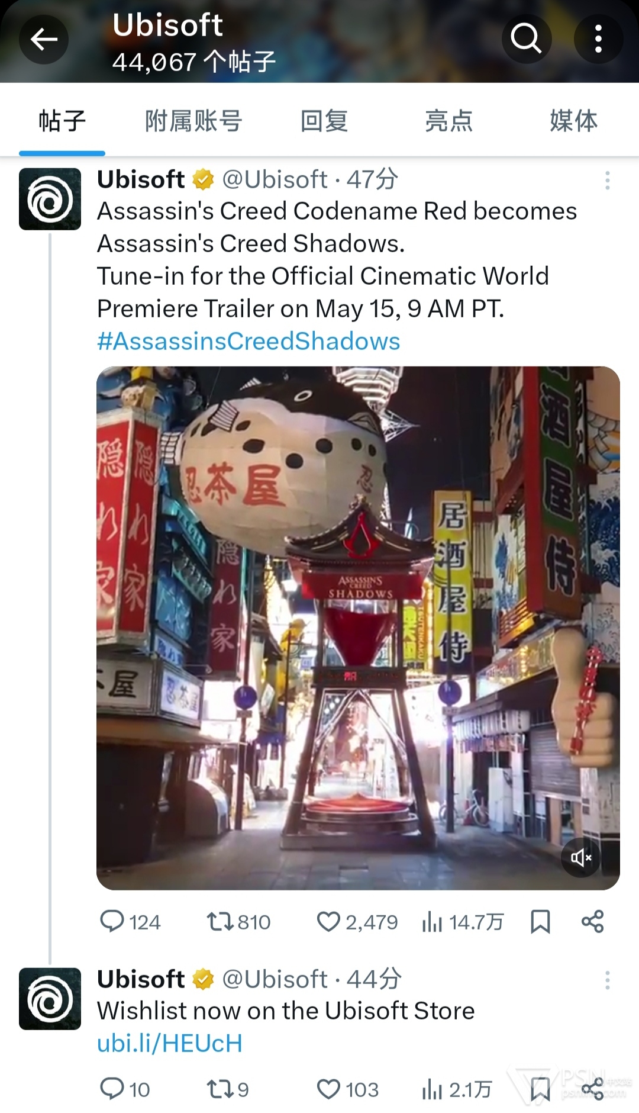
Task: Open the 回复 tab
Action: coord(324,121)
